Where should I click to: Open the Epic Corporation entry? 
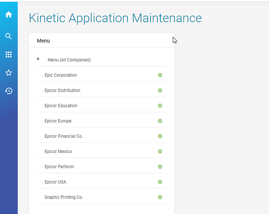click(x=101, y=75)
